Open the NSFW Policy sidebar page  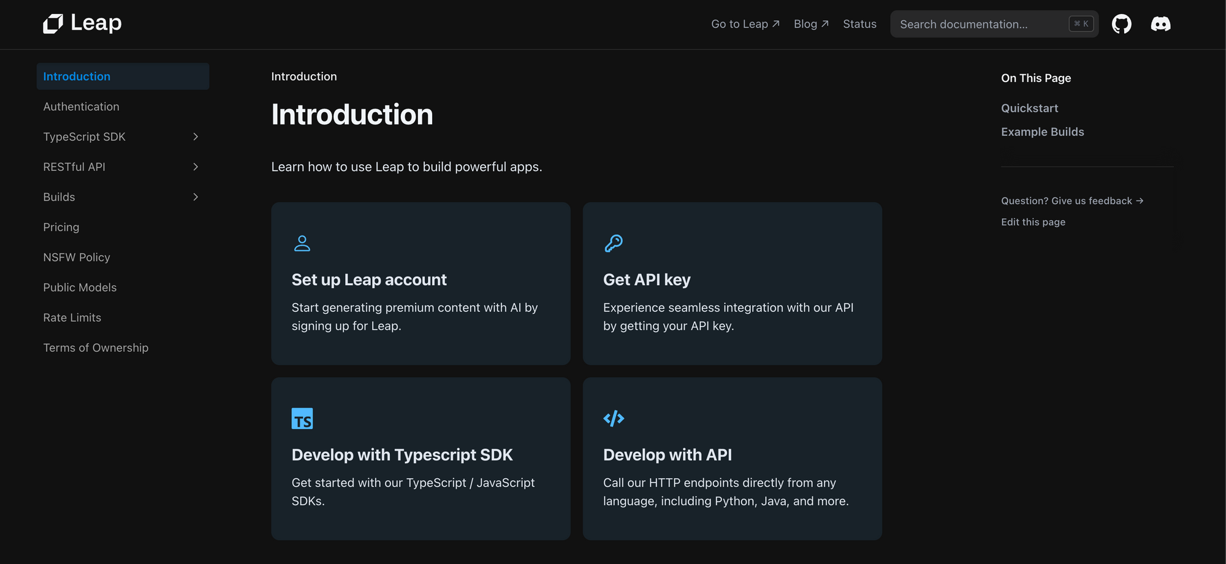tap(123, 257)
